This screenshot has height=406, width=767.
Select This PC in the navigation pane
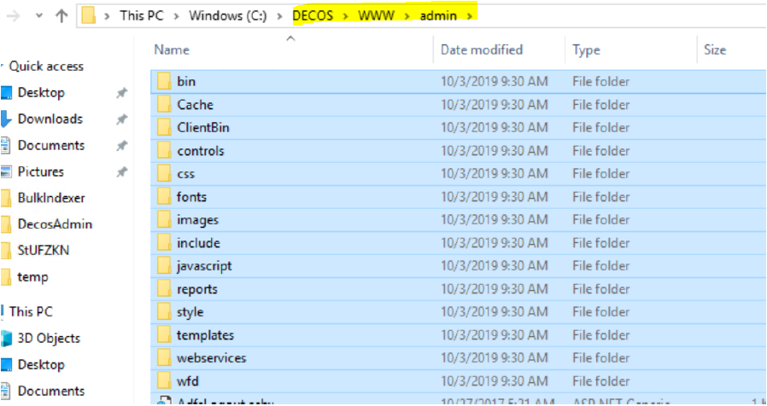pos(31,311)
